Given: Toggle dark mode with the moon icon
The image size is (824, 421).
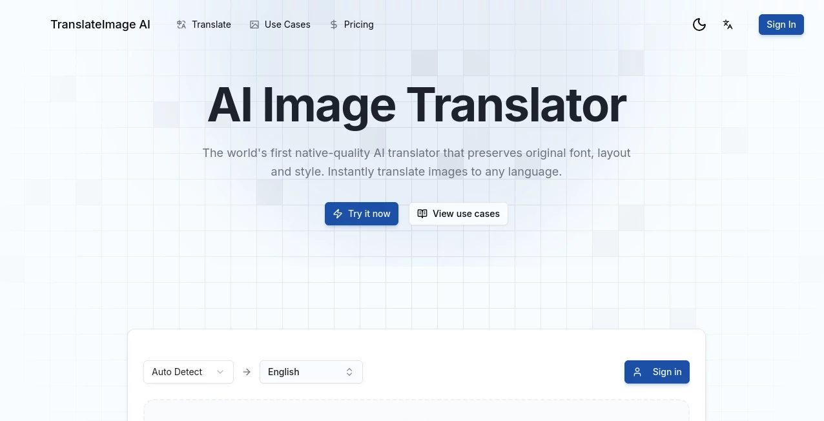Looking at the screenshot, I should point(699,25).
